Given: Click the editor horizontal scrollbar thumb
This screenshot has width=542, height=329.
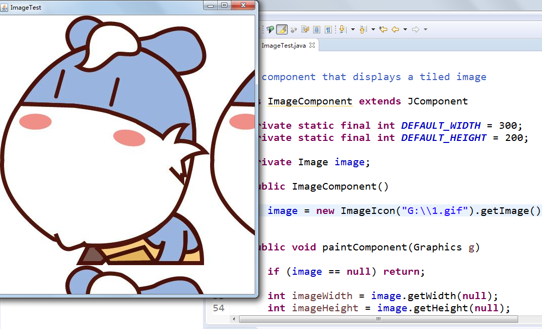Looking at the screenshot, I should pos(379,319).
